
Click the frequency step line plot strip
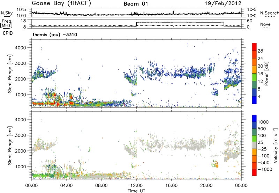tap(136, 24)
